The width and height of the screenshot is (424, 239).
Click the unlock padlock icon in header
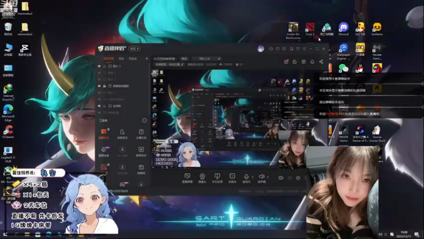pyautogui.click(x=295, y=62)
